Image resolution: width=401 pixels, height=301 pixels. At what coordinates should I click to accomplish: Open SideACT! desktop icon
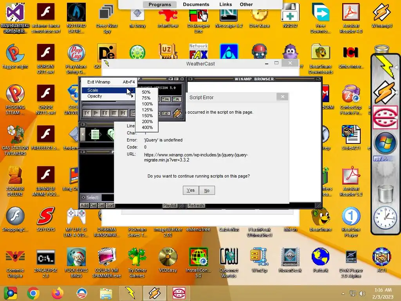pyautogui.click(x=351, y=138)
